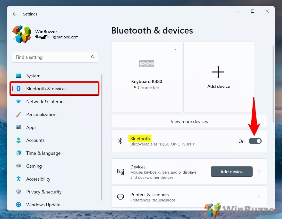Viewport: 282px width, 219px height.
Task: Open the Keyboard K380 three-dot menu
Action: (175, 50)
